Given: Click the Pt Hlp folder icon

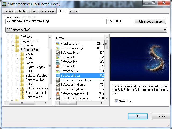Looking at the screenshot, I should click(x=22, y=71).
